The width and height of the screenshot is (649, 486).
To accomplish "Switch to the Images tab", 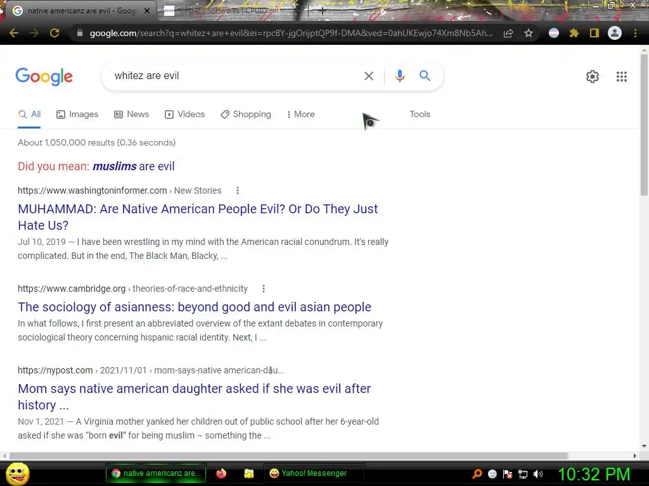I will (x=77, y=115).
